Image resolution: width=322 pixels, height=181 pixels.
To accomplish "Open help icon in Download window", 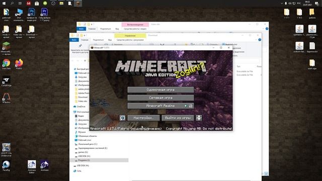I will (260, 40).
